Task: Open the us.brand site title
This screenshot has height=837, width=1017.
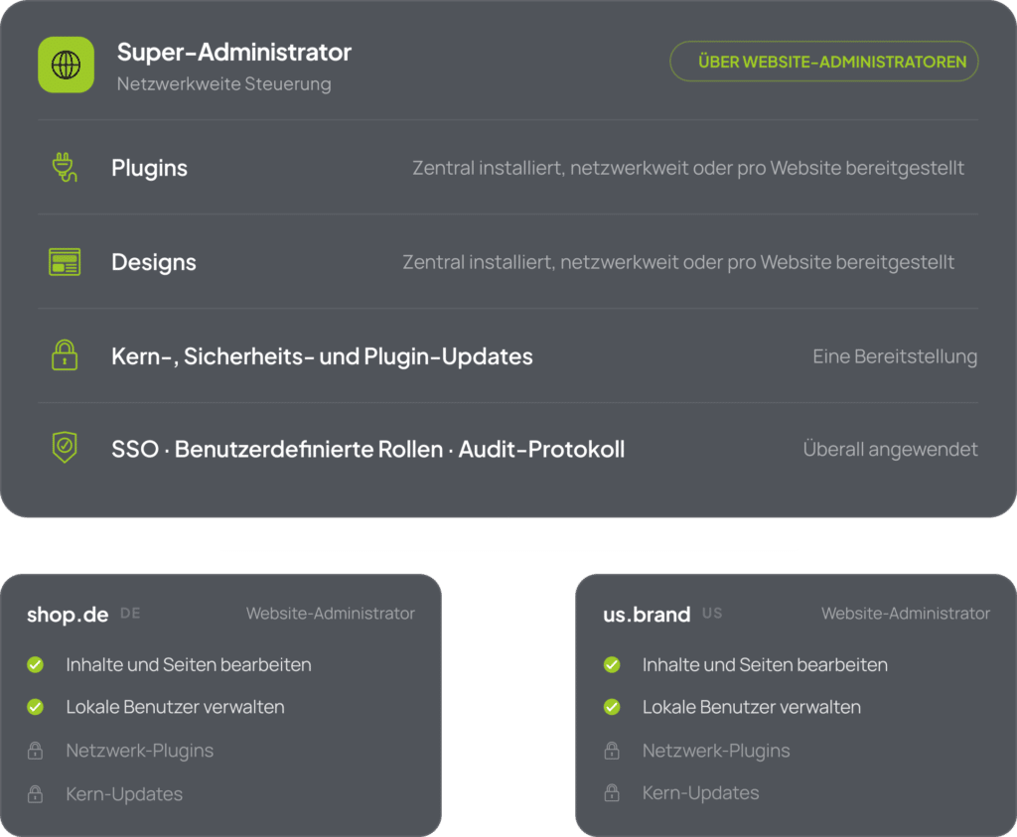Action: (647, 614)
